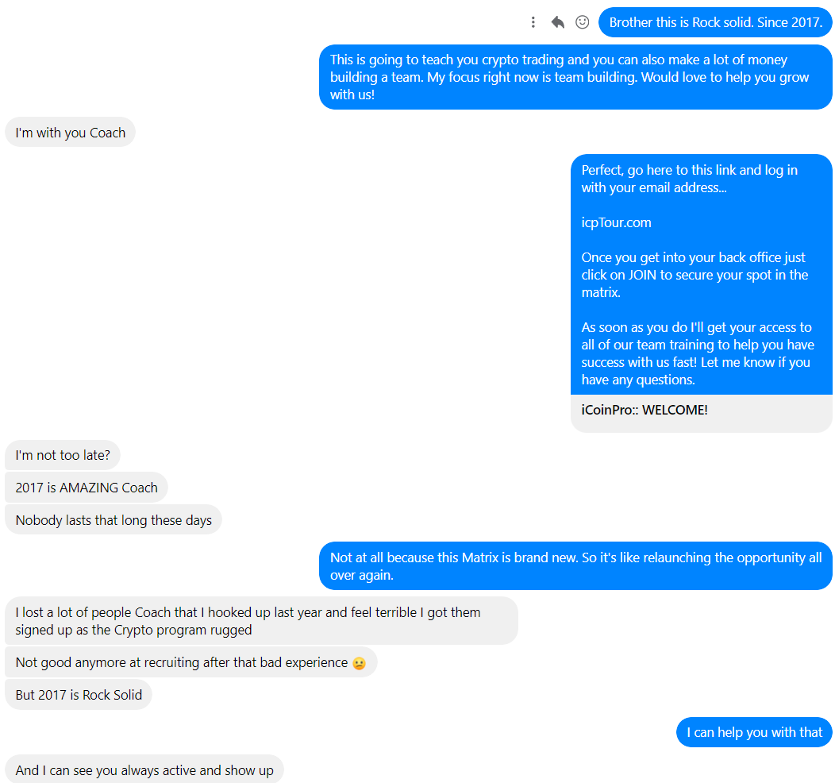This screenshot has width=835, height=783.
Task: Click the 'I can help you with that' message
Action: click(754, 732)
